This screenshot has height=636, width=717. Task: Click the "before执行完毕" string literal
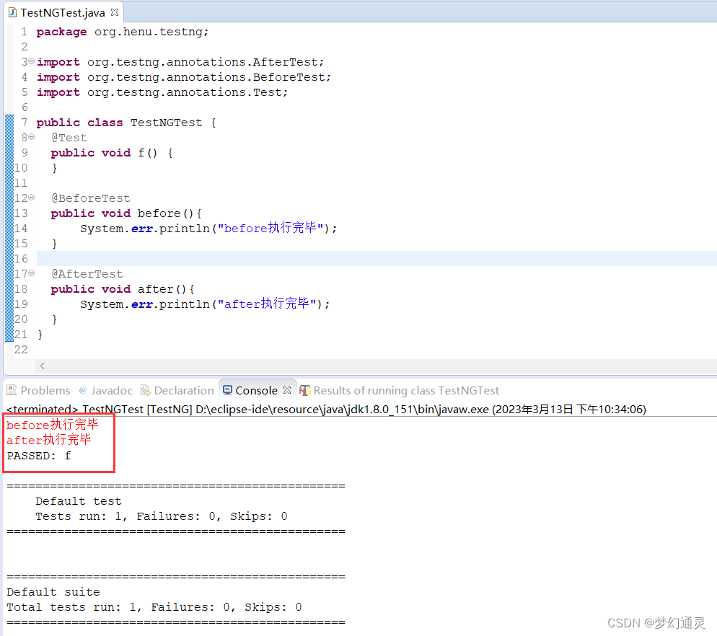point(270,228)
